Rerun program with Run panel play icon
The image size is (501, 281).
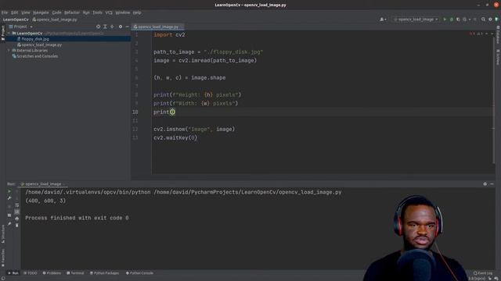9,191
